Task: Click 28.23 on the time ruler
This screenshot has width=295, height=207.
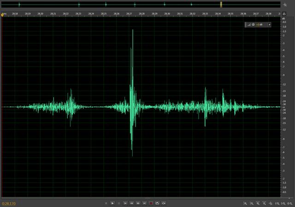Action: pyautogui.click(x=78, y=14)
